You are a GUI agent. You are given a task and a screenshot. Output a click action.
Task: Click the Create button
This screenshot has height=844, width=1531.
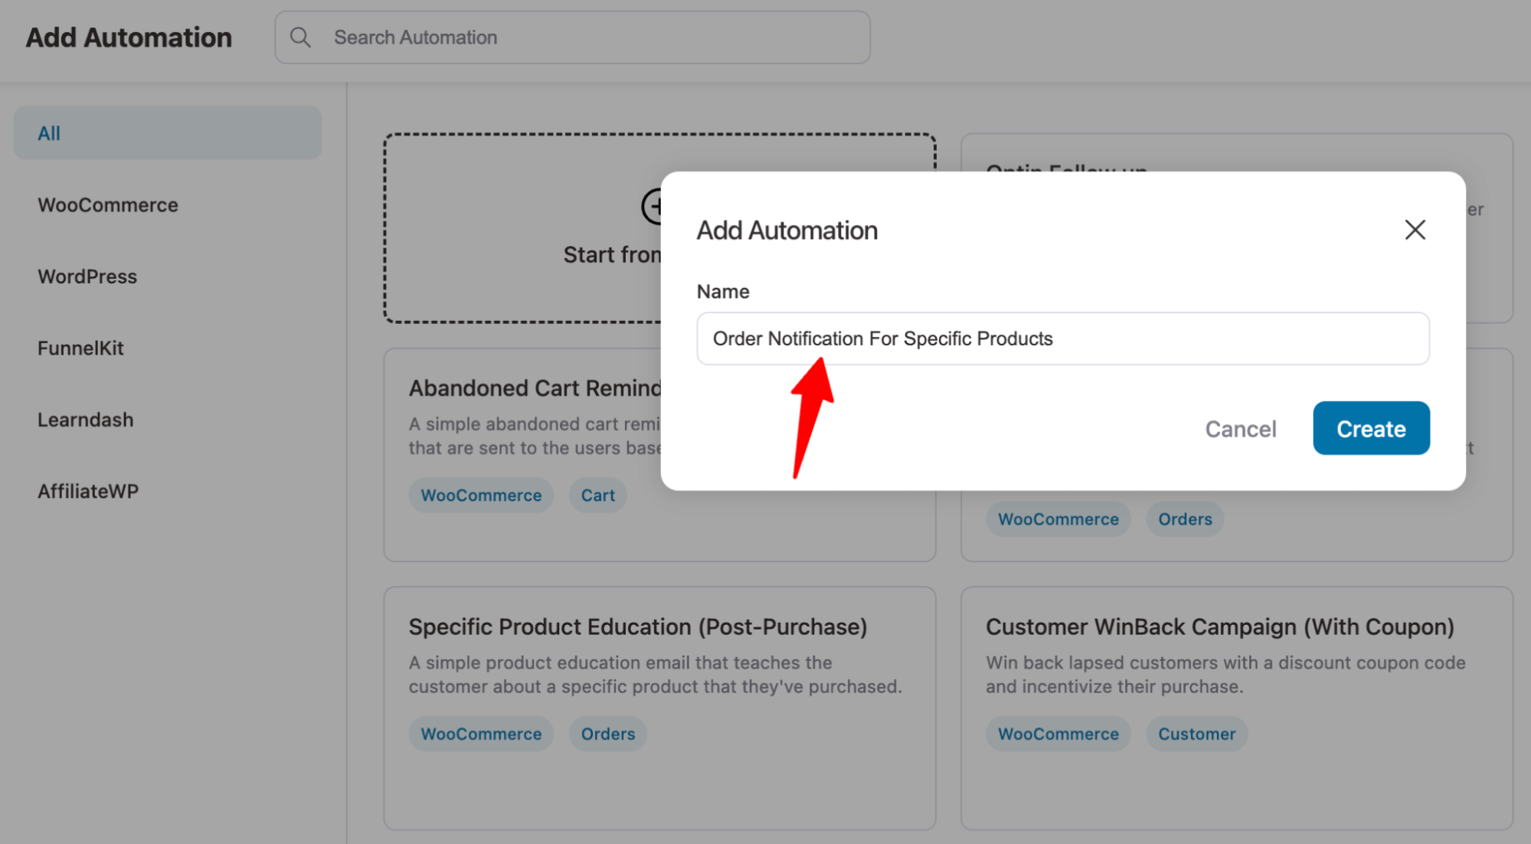pos(1371,428)
